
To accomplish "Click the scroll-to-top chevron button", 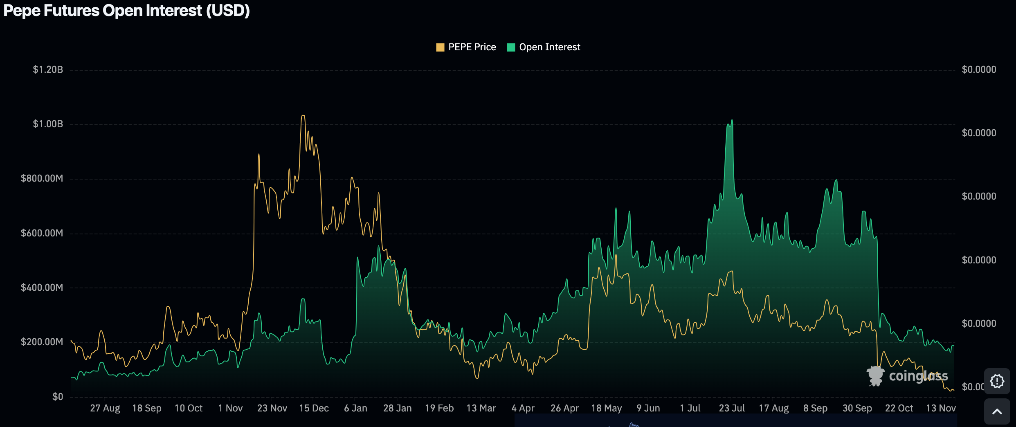I will coord(997,411).
